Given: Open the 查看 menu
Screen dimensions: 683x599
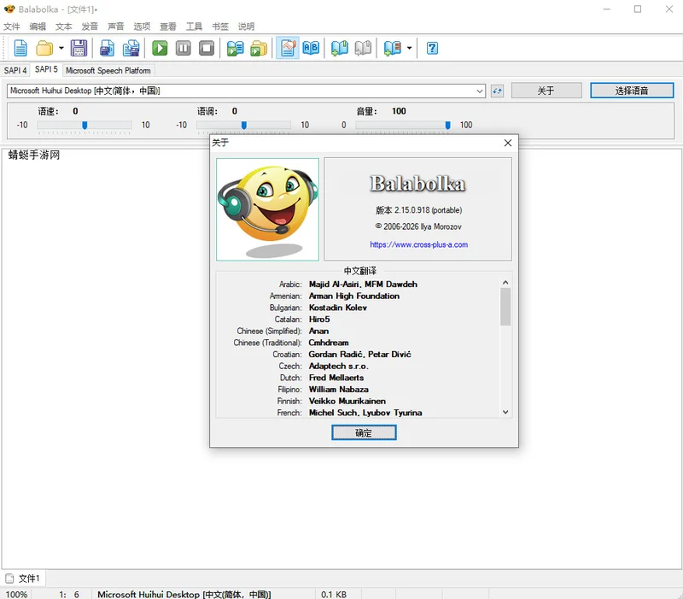Looking at the screenshot, I should pos(168,26).
